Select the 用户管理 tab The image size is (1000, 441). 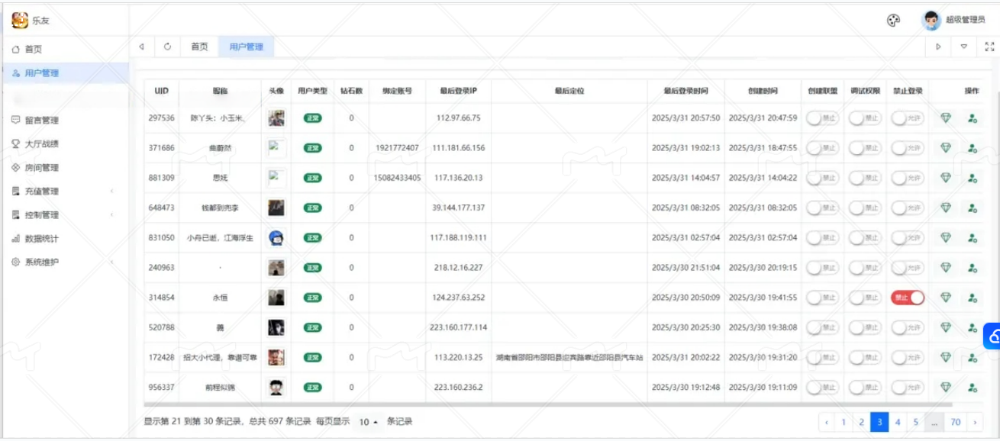pyautogui.click(x=246, y=47)
